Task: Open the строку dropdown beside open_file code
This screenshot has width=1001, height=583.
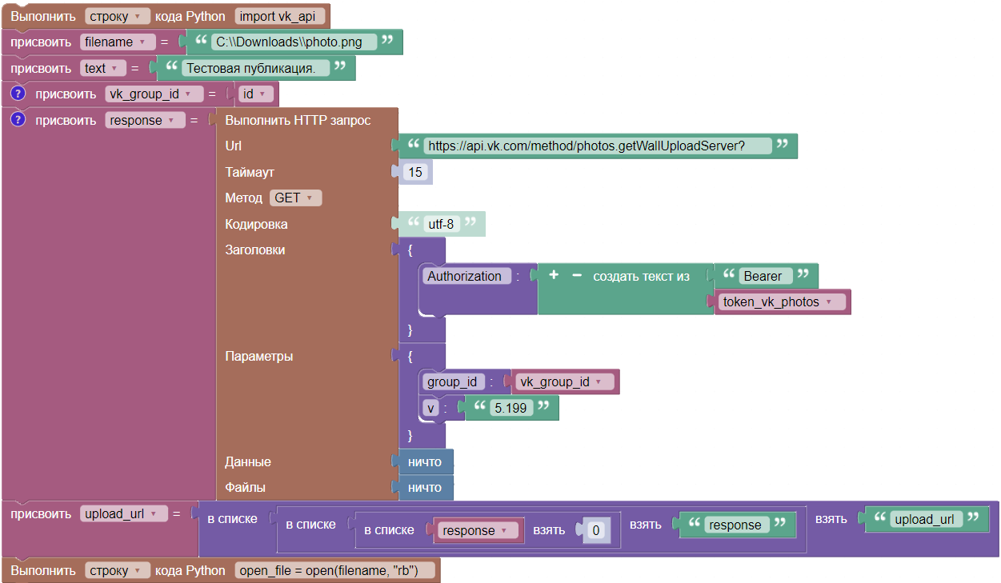Action: click(x=118, y=570)
